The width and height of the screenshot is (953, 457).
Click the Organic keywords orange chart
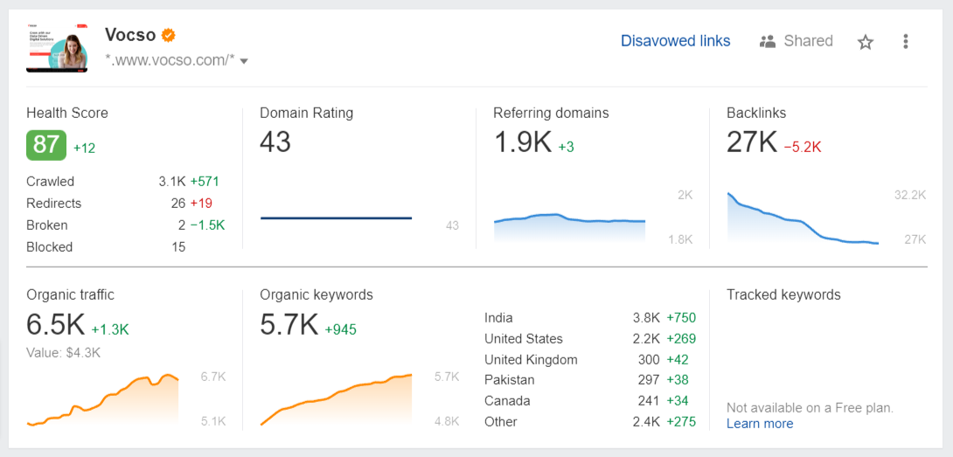pos(336,400)
